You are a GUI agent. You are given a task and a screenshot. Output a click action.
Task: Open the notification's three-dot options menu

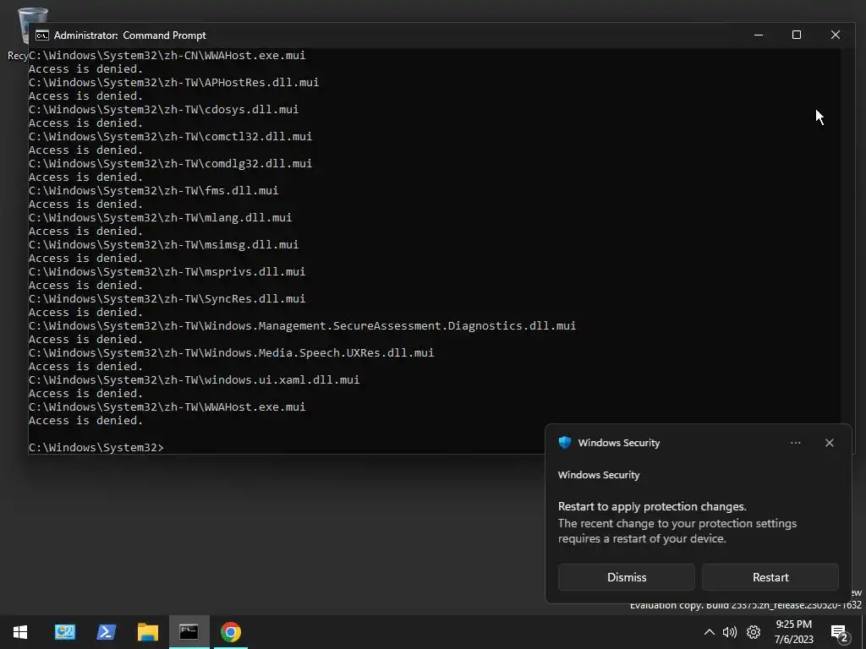pyautogui.click(x=795, y=443)
